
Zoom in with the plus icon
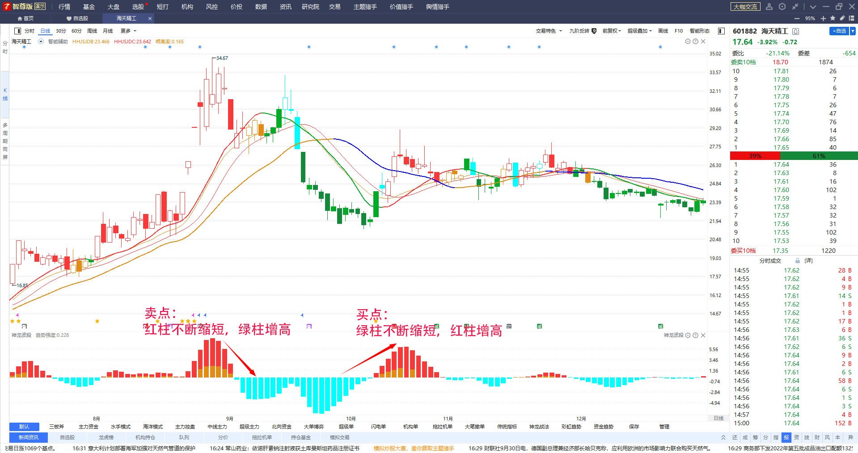823,18
